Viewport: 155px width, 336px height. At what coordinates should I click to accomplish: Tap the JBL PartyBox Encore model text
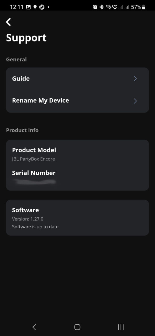tap(34, 159)
